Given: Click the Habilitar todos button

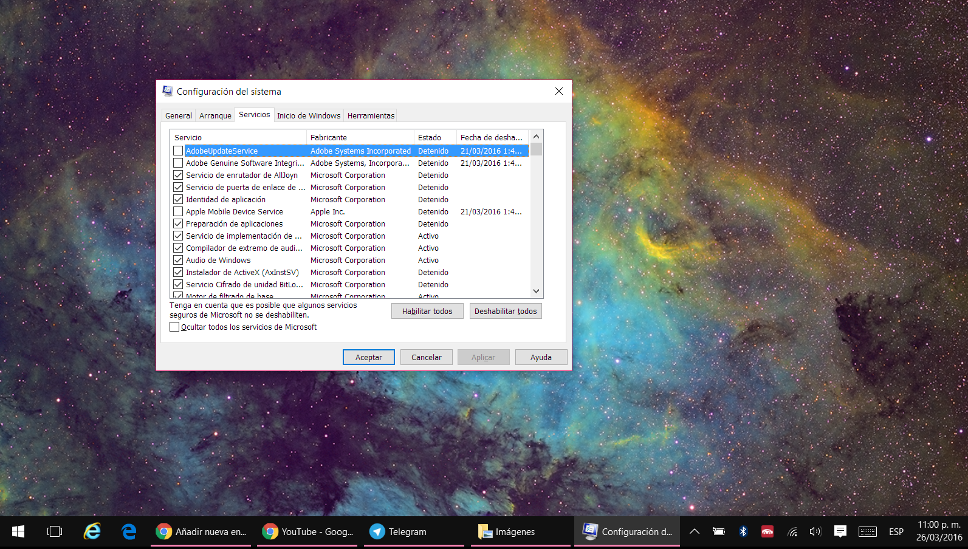Looking at the screenshot, I should click(x=427, y=311).
